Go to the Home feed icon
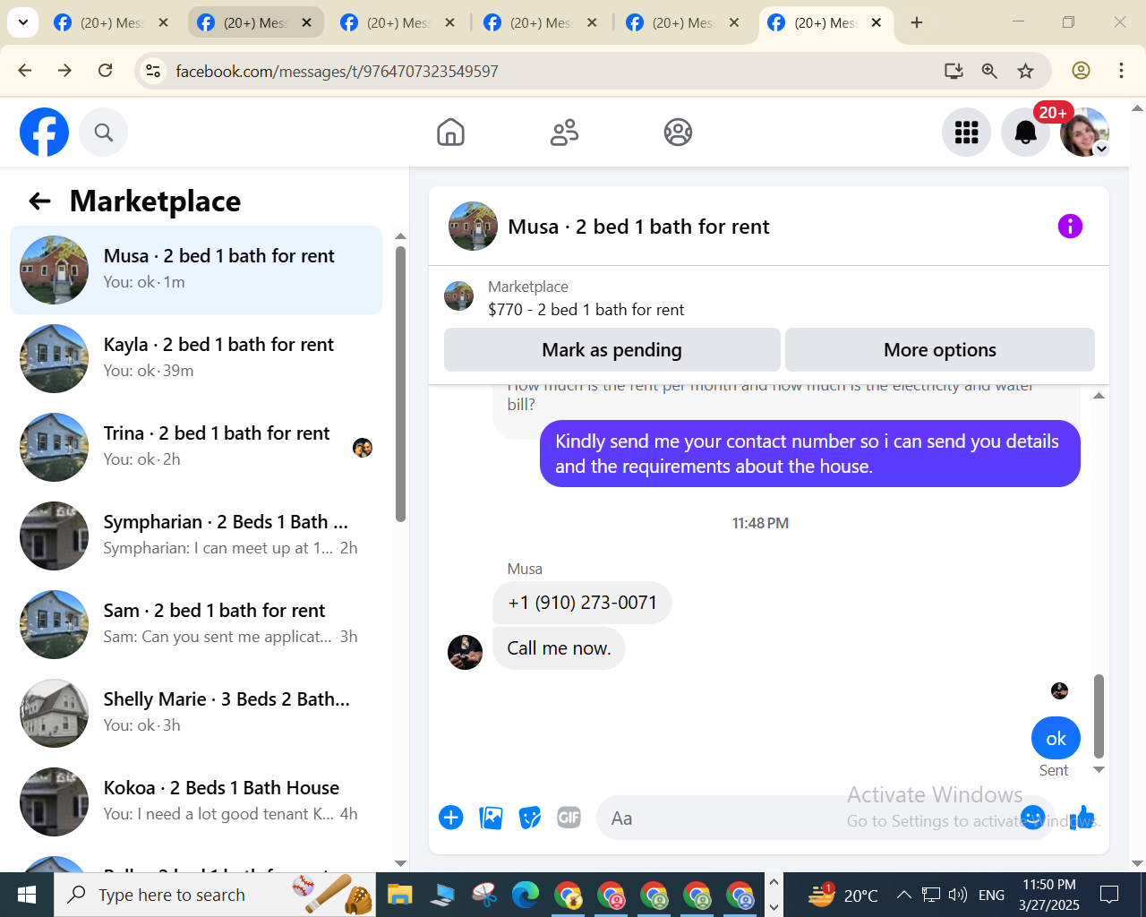 [x=450, y=133]
